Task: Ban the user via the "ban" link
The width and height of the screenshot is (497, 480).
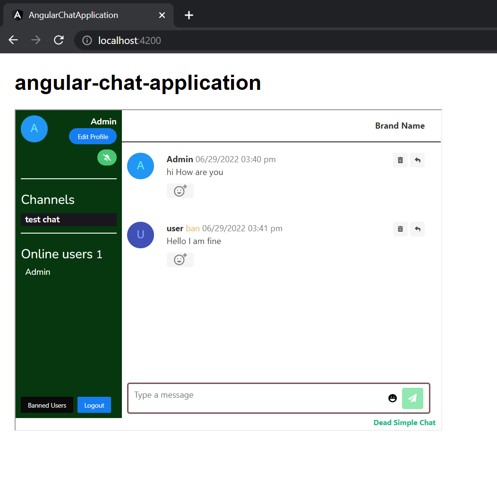Action: [x=192, y=228]
